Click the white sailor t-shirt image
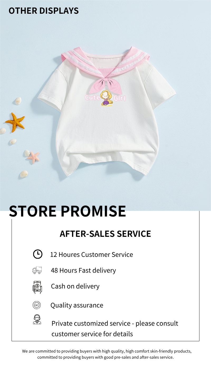This screenshot has height=375, width=211. pyautogui.click(x=107, y=111)
